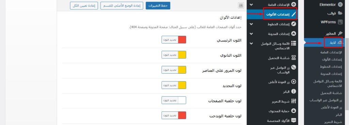Click تحديد اللون for لون خلفية الصفحات
This screenshot has width=349, height=125.
(x=170, y=100)
